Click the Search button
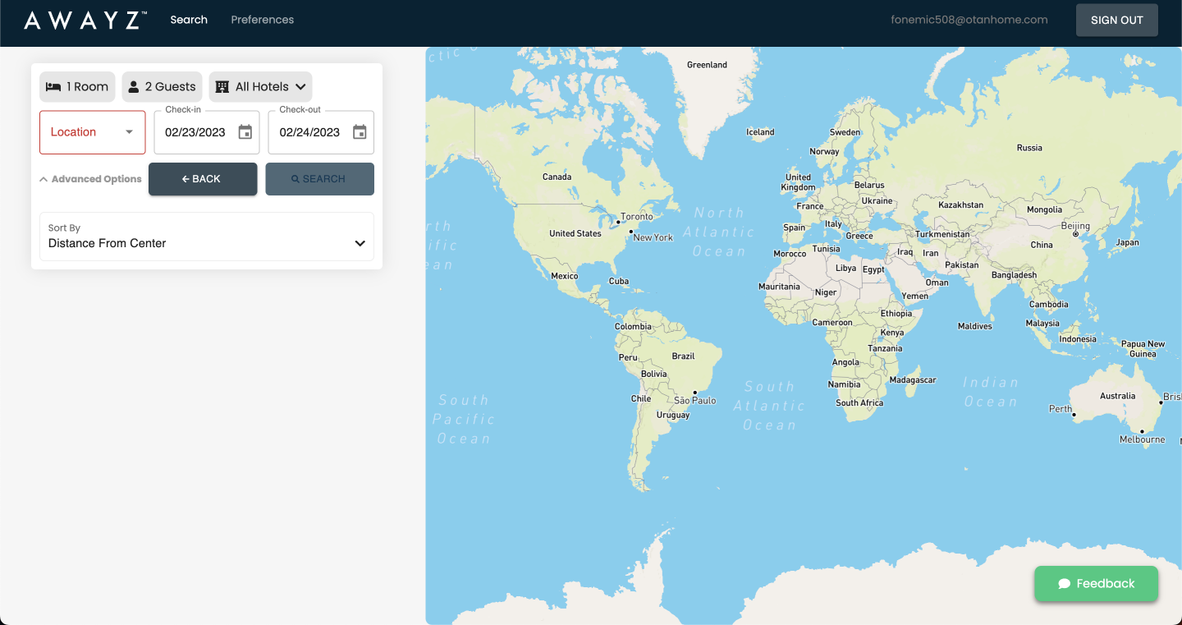This screenshot has width=1182, height=625. click(319, 179)
